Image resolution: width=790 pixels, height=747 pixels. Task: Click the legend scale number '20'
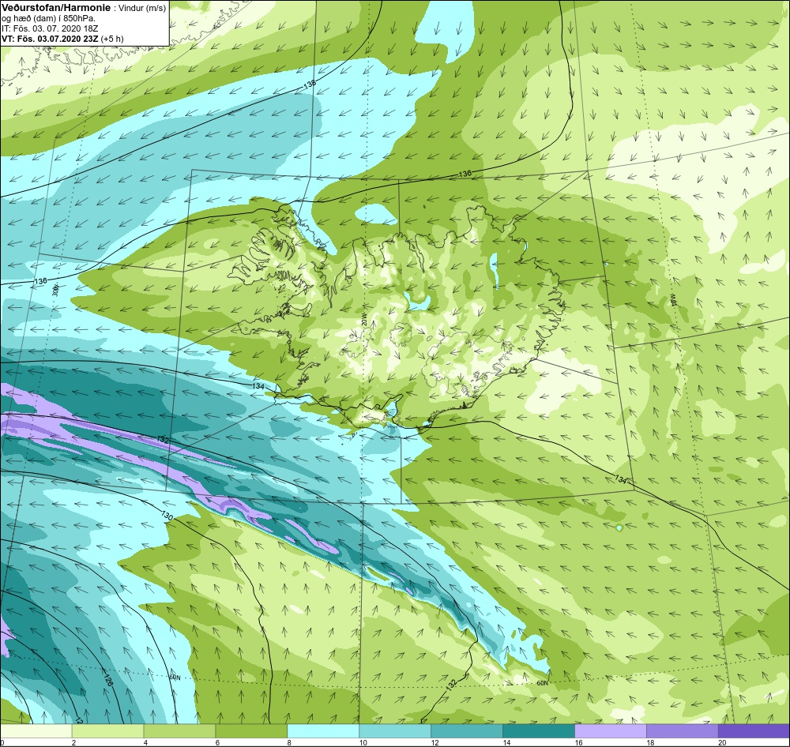723,742
